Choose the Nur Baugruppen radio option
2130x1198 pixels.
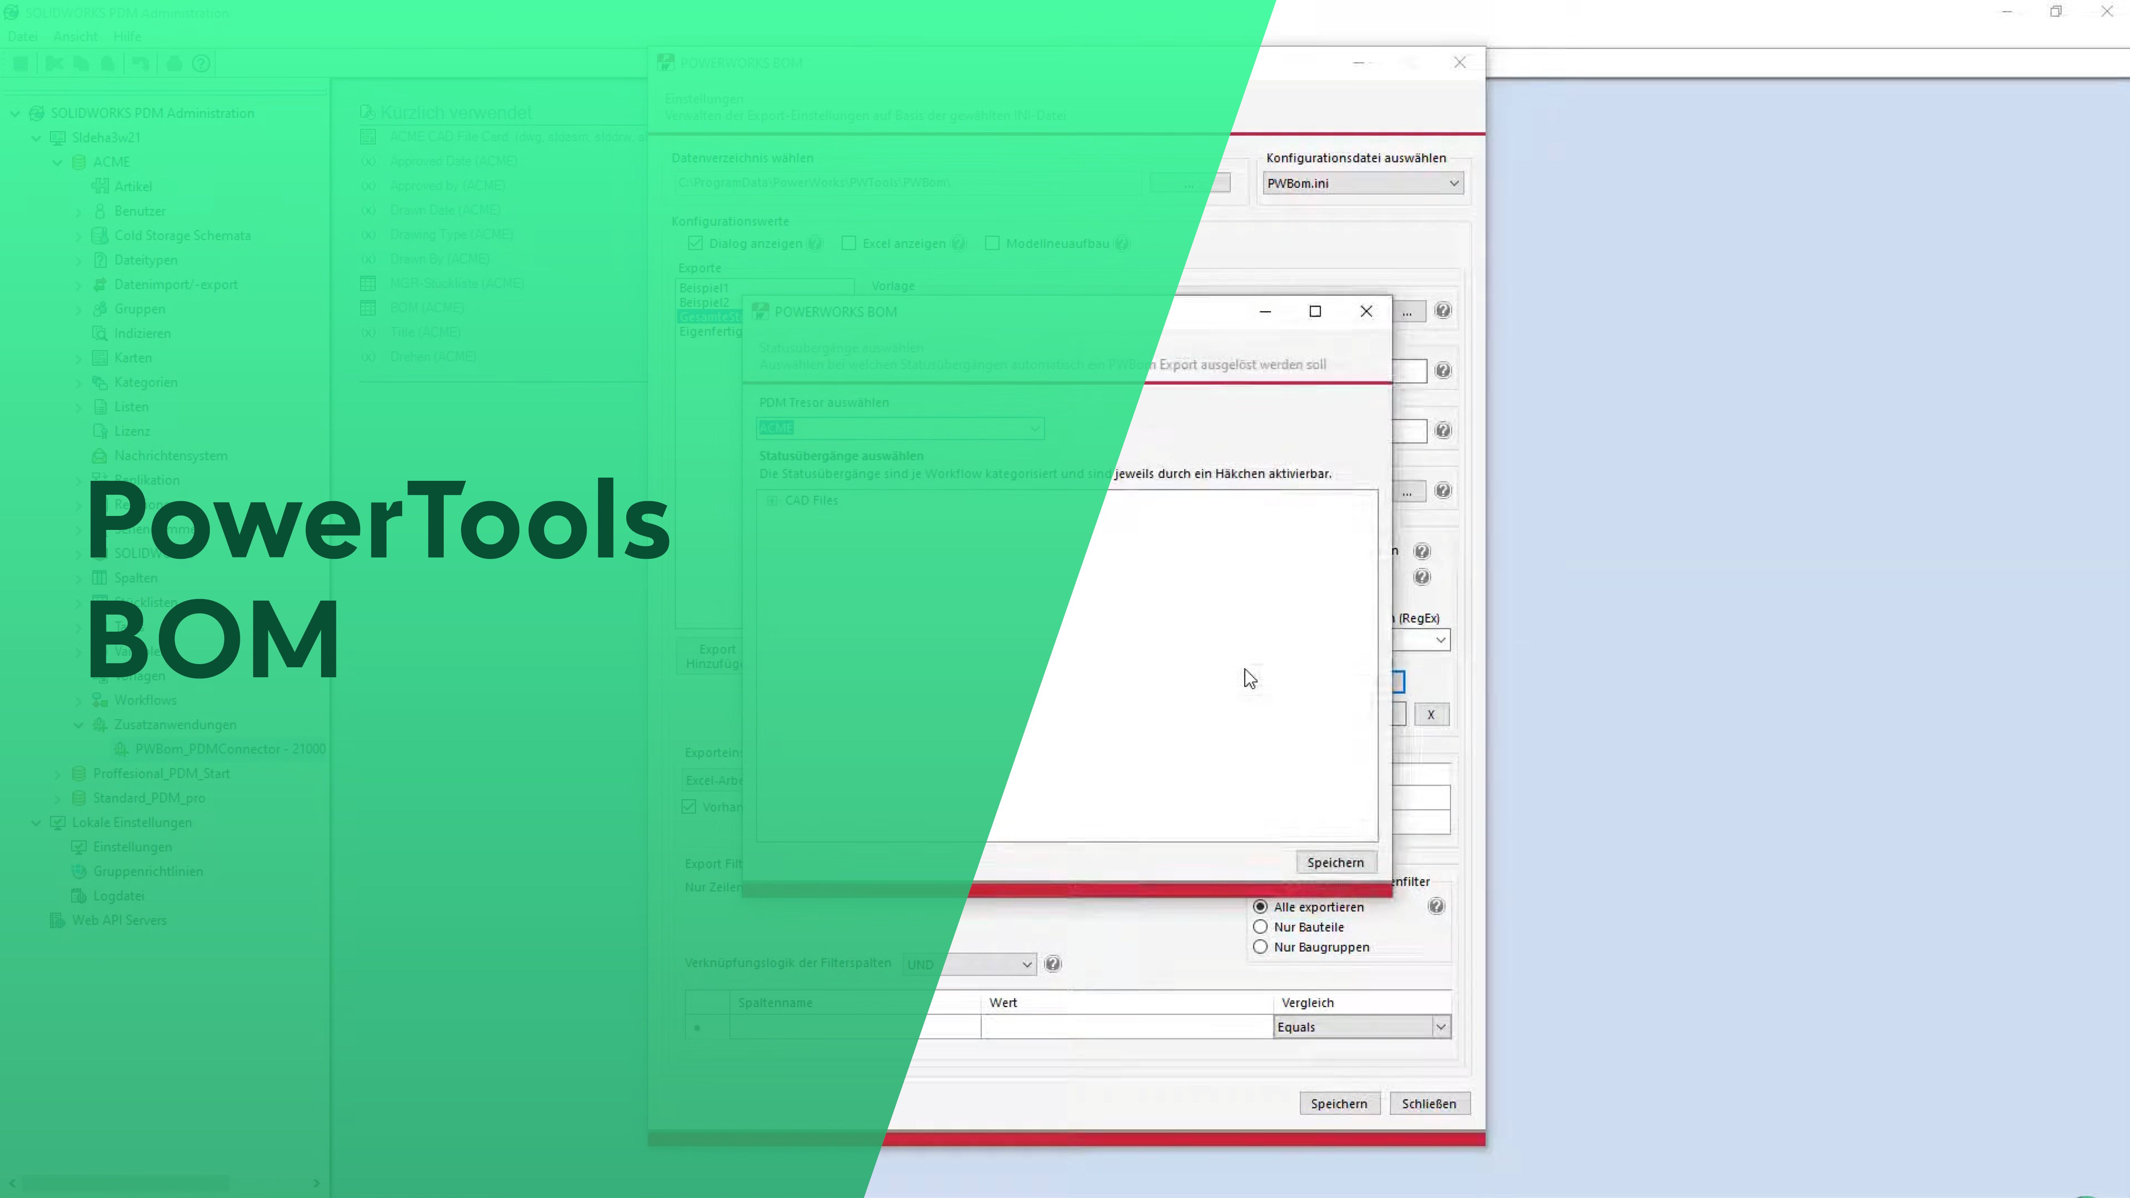[x=1260, y=948]
